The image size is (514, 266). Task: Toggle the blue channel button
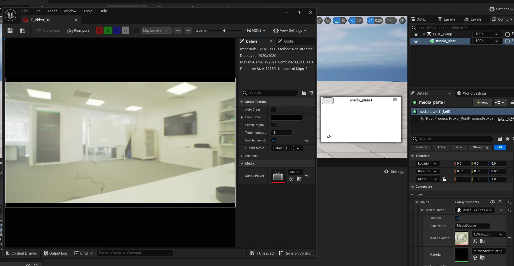coord(117,31)
